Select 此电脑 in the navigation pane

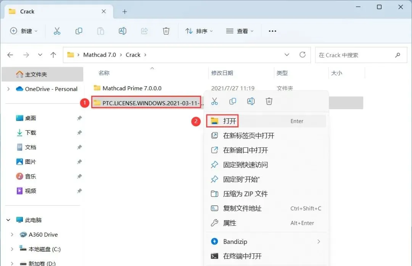pos(29,220)
